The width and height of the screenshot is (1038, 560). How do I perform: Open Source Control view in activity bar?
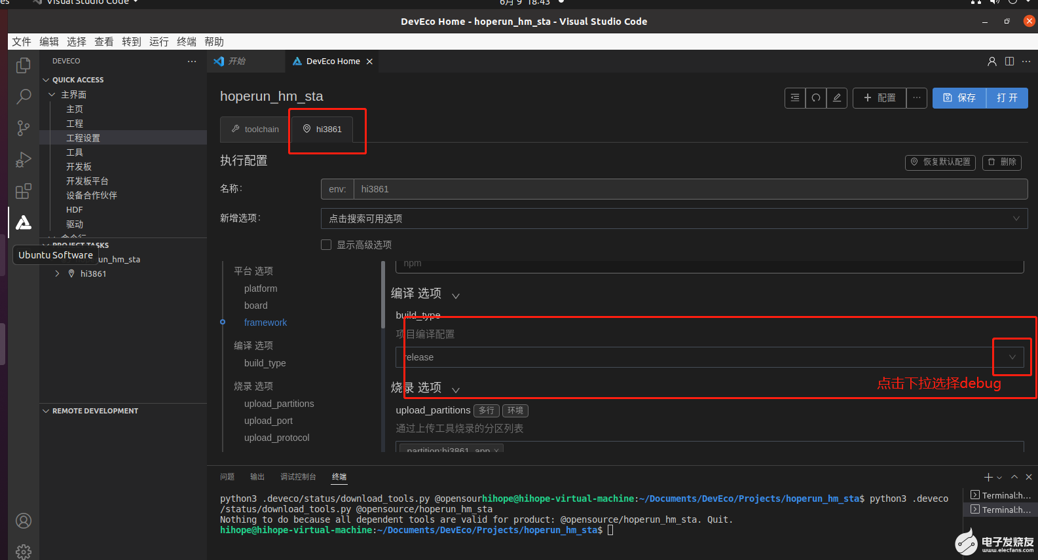point(24,128)
